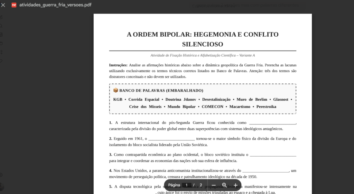Click the phrase "Erguido em 1961"
The width and height of the screenshot is (354, 194).
128,139
